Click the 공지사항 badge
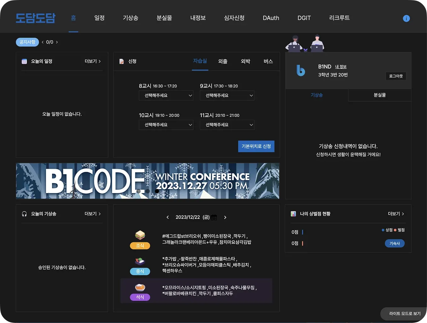The width and height of the screenshot is (427, 323). point(27,42)
